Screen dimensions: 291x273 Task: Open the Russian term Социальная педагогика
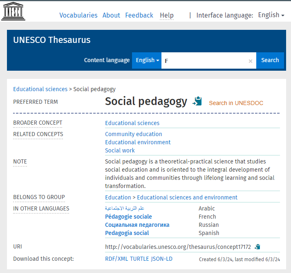click(x=137, y=225)
